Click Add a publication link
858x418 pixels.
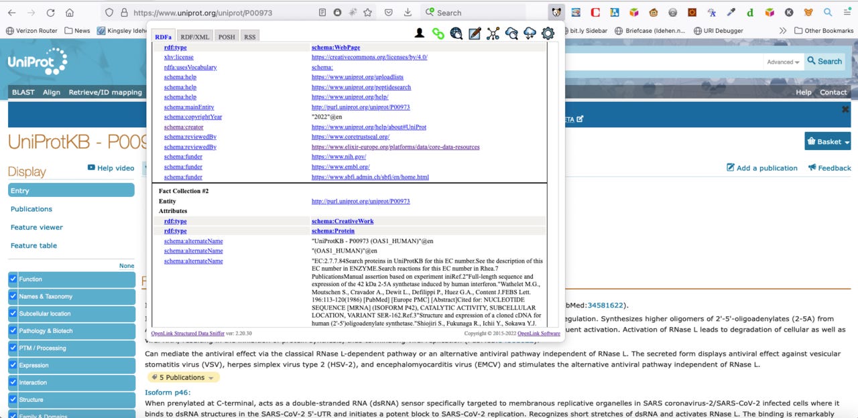762,167
